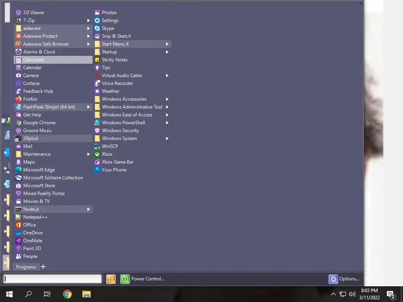403x302 pixels.
Task: Open Windows Ease of Access folder
Action: pyautogui.click(x=132, y=115)
